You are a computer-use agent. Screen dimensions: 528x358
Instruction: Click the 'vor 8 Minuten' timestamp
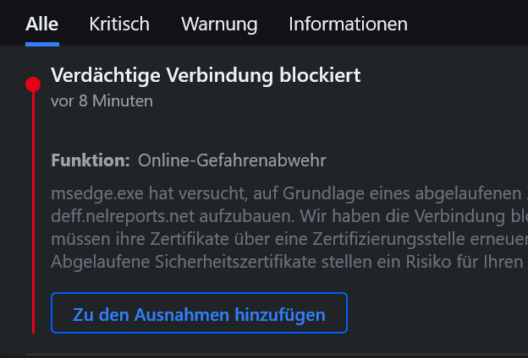pyautogui.click(x=102, y=101)
